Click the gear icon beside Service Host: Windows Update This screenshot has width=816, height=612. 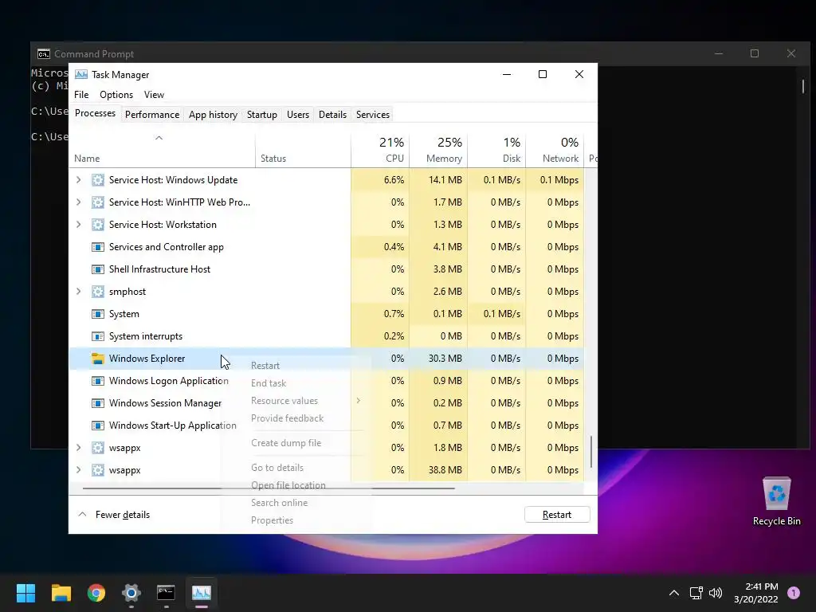98,180
